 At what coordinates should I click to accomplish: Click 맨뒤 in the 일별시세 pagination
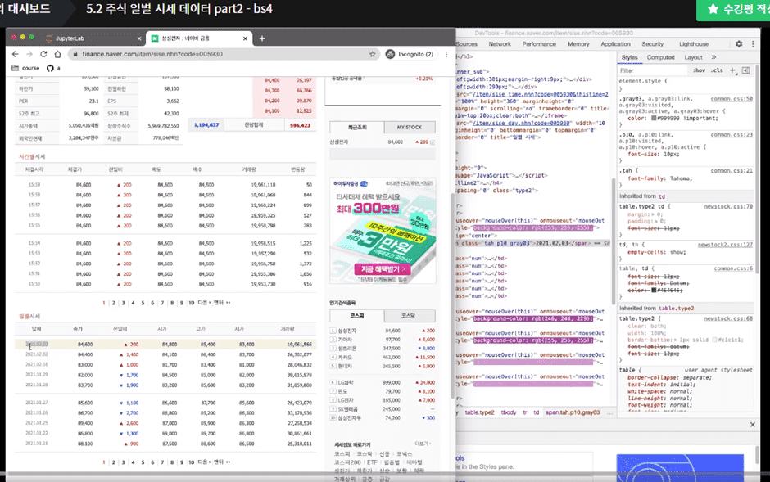(x=221, y=462)
